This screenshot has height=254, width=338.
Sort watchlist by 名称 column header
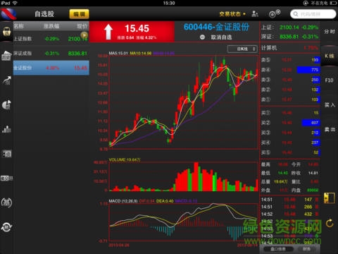click(x=19, y=26)
